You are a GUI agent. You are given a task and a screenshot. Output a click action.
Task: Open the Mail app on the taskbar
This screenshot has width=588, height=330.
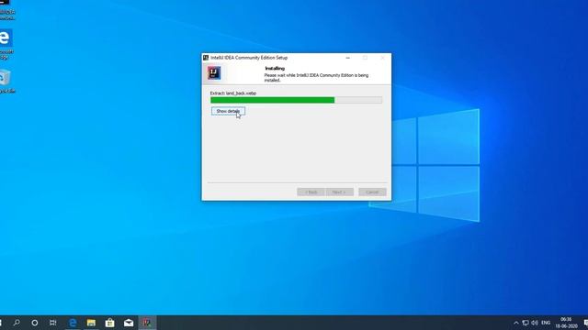pos(129,323)
